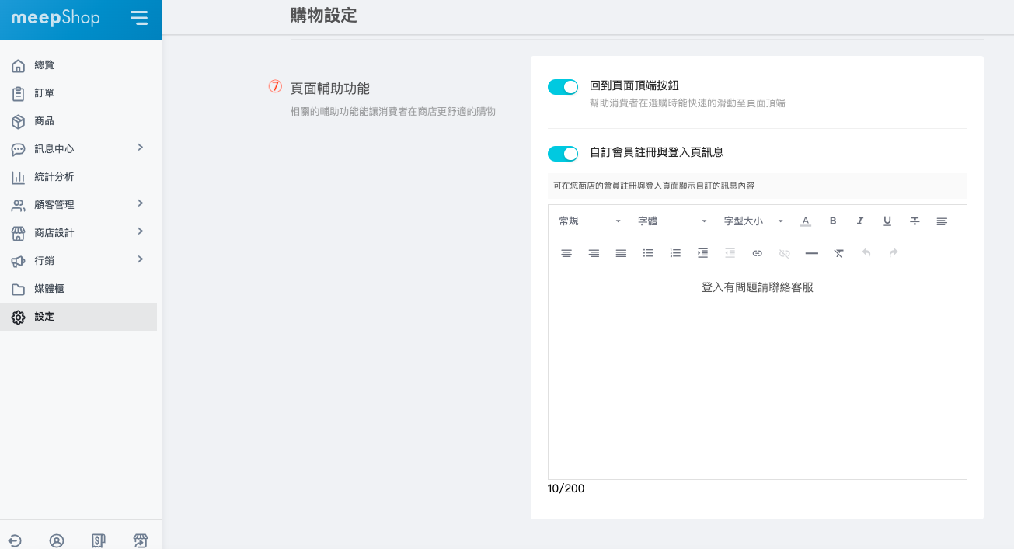Open the text color picker
1014x549 pixels.
point(806,221)
